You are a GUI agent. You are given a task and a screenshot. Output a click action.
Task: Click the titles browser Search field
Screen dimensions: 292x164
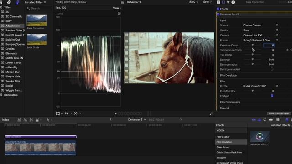39,8
